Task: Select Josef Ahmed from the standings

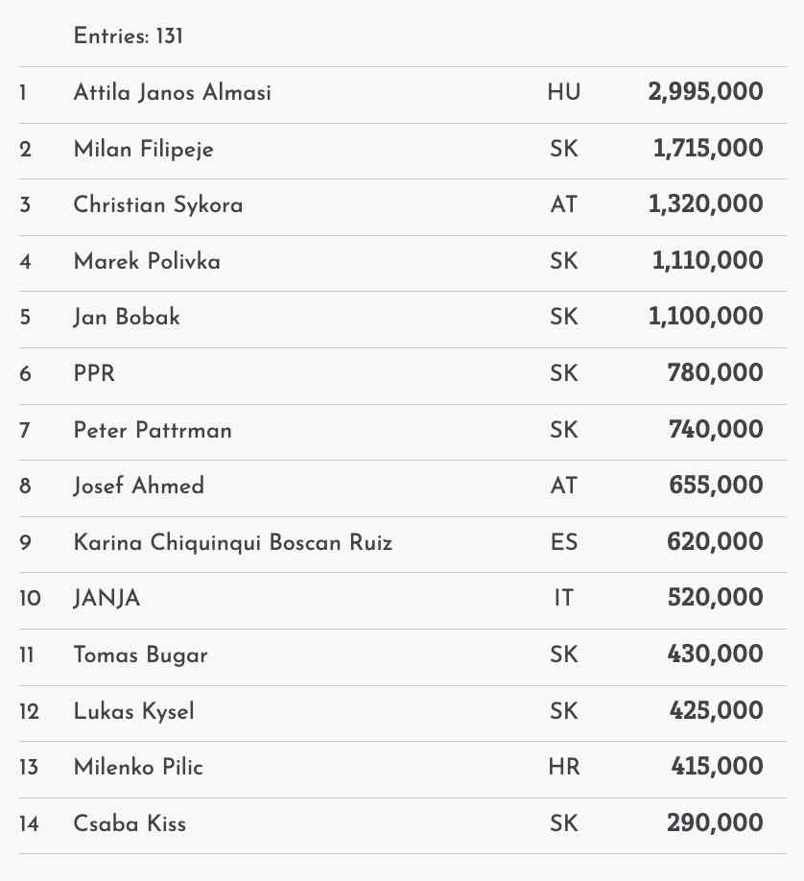Action: point(139,486)
